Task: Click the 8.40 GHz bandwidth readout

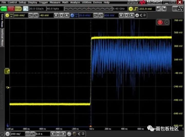Action: click(120, 9)
